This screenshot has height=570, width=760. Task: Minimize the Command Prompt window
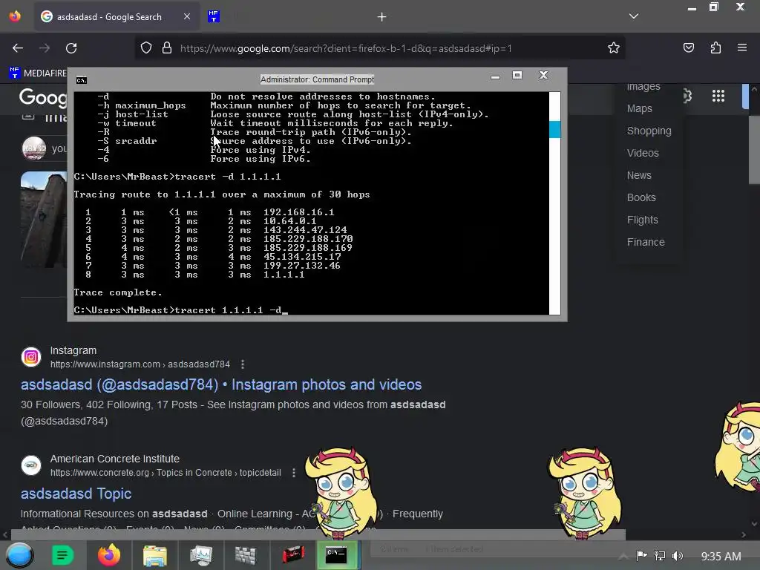[x=495, y=76]
